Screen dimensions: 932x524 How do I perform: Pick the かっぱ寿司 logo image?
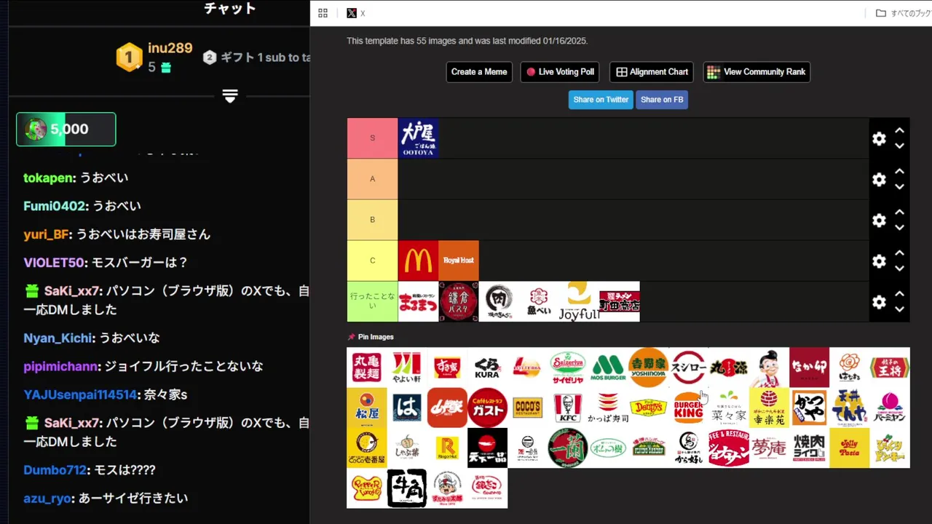click(x=608, y=408)
